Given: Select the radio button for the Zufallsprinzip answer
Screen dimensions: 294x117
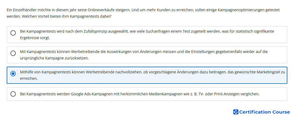Looking at the screenshot, I should point(13,33).
